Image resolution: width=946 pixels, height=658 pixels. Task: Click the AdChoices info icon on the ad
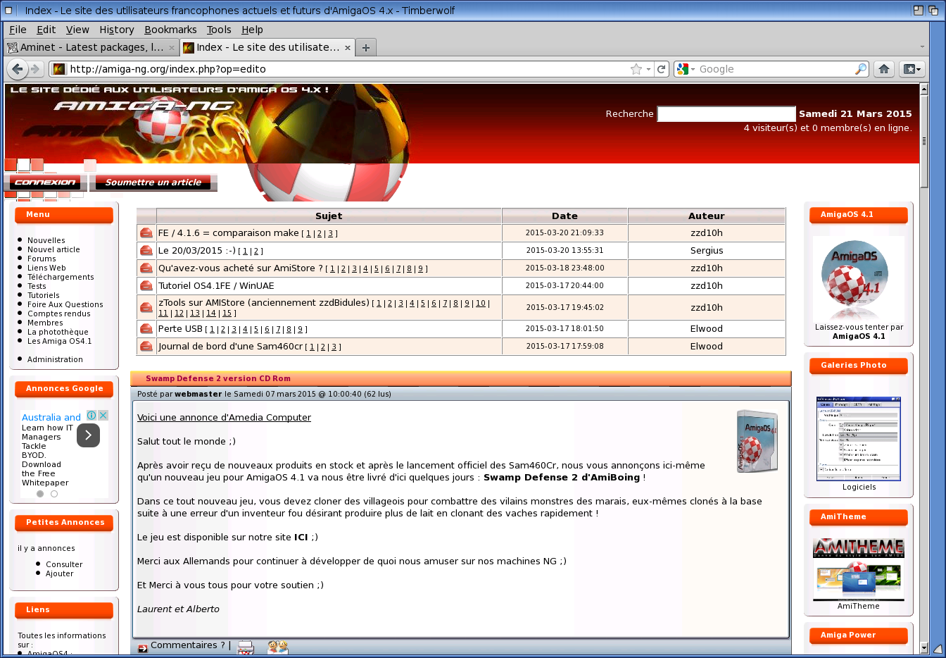pos(92,416)
